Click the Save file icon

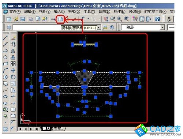22,19
